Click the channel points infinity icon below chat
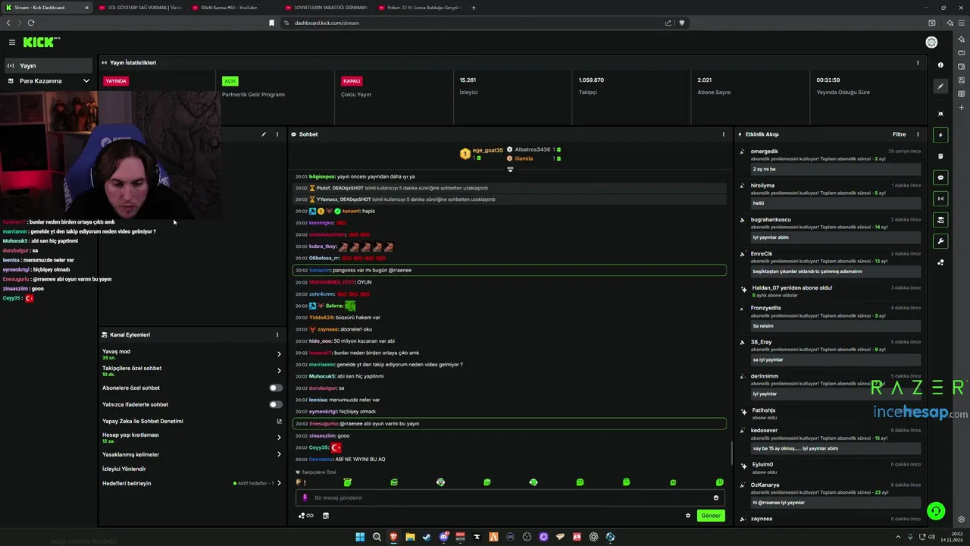Screen dimensions: 970x546 pos(305,516)
